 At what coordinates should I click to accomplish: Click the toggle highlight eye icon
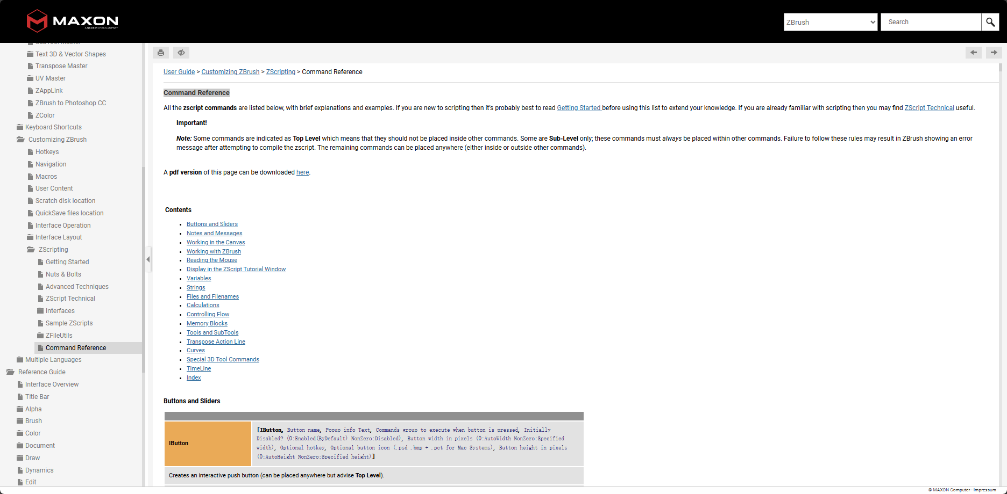pos(181,53)
